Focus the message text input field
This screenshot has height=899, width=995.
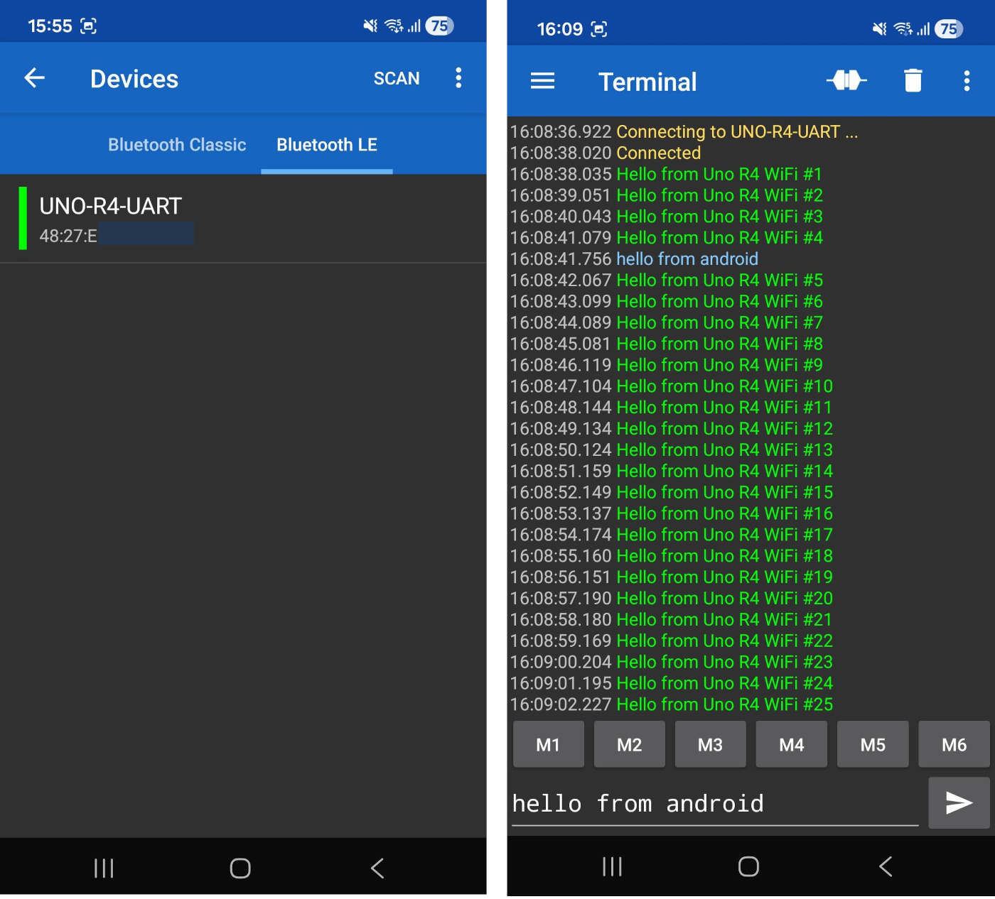coord(714,804)
